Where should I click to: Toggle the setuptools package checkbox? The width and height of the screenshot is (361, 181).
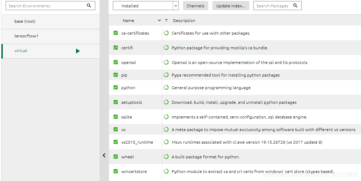(116, 102)
